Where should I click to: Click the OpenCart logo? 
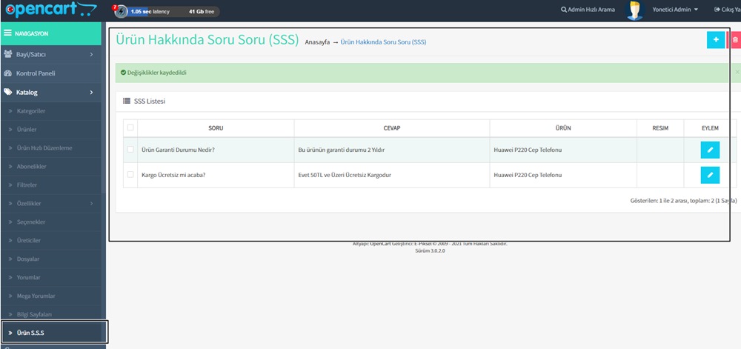coord(50,10)
